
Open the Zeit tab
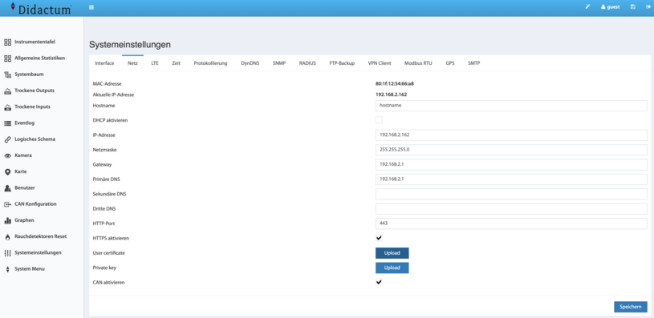[176, 63]
